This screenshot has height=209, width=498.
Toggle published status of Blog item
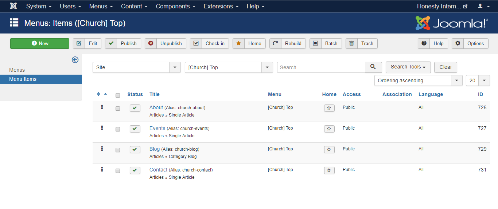[x=135, y=150]
